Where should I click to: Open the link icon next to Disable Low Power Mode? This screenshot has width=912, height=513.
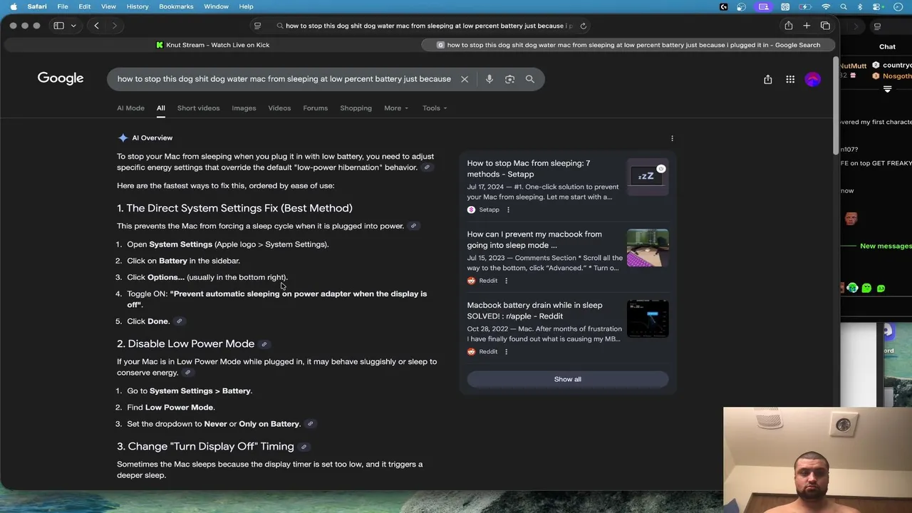(264, 344)
